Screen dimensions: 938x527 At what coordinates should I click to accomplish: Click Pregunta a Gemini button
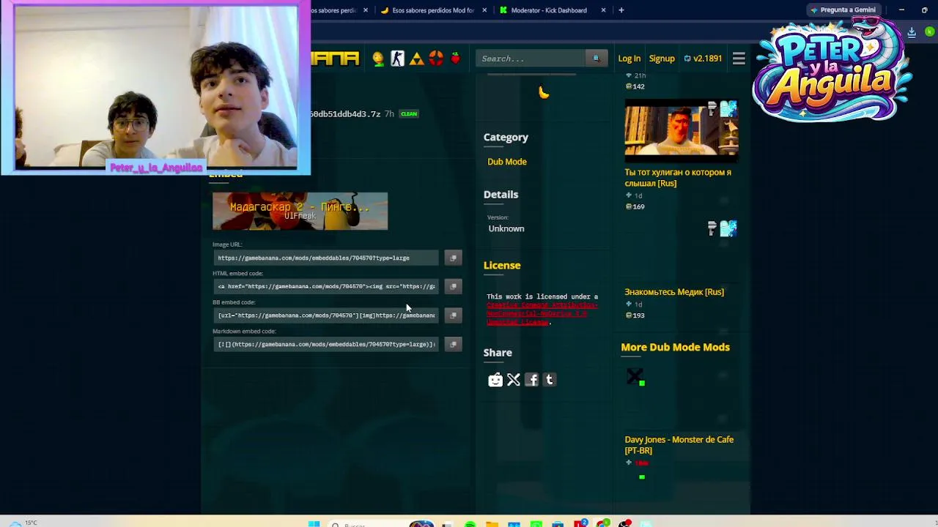(x=843, y=10)
